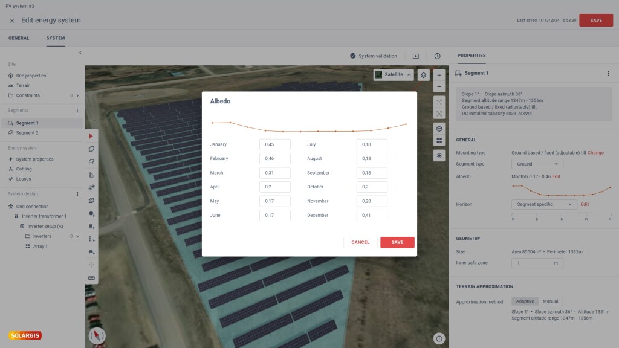The height and width of the screenshot is (348, 619).
Task: Open the map layers icon next to Satellite
Action: click(424, 75)
